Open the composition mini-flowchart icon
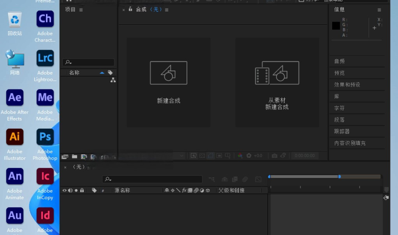Screen dimensions: 398x235 tap(211, 179)
